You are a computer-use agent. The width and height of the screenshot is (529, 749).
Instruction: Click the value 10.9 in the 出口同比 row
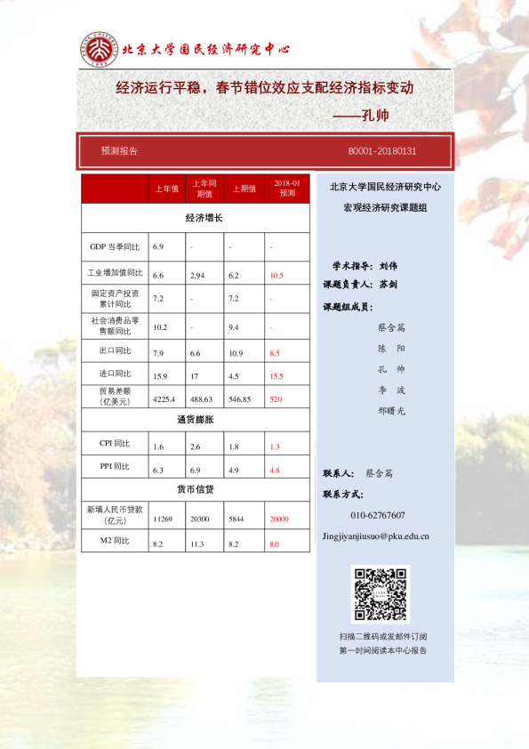pyautogui.click(x=236, y=353)
